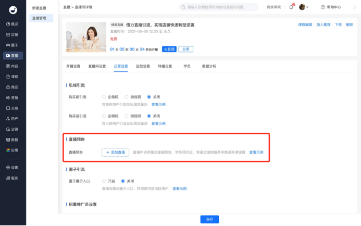The image size is (361, 226).
Task: Select 企微码 for 购买前引流
Action: (105, 97)
